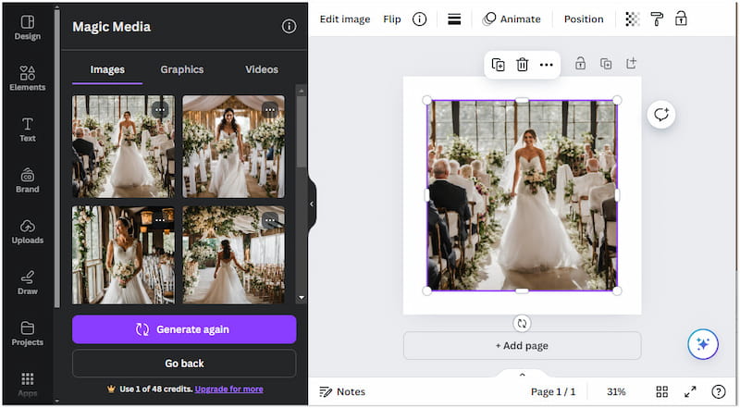Open the Elements sidebar panel
Image resolution: width=740 pixels, height=408 pixels.
point(28,78)
